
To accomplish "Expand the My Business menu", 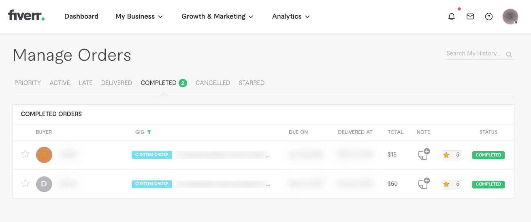I will pos(139,17).
